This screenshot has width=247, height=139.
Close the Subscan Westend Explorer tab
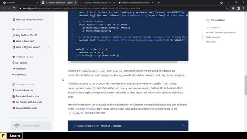pyautogui.click(x=114, y=3)
